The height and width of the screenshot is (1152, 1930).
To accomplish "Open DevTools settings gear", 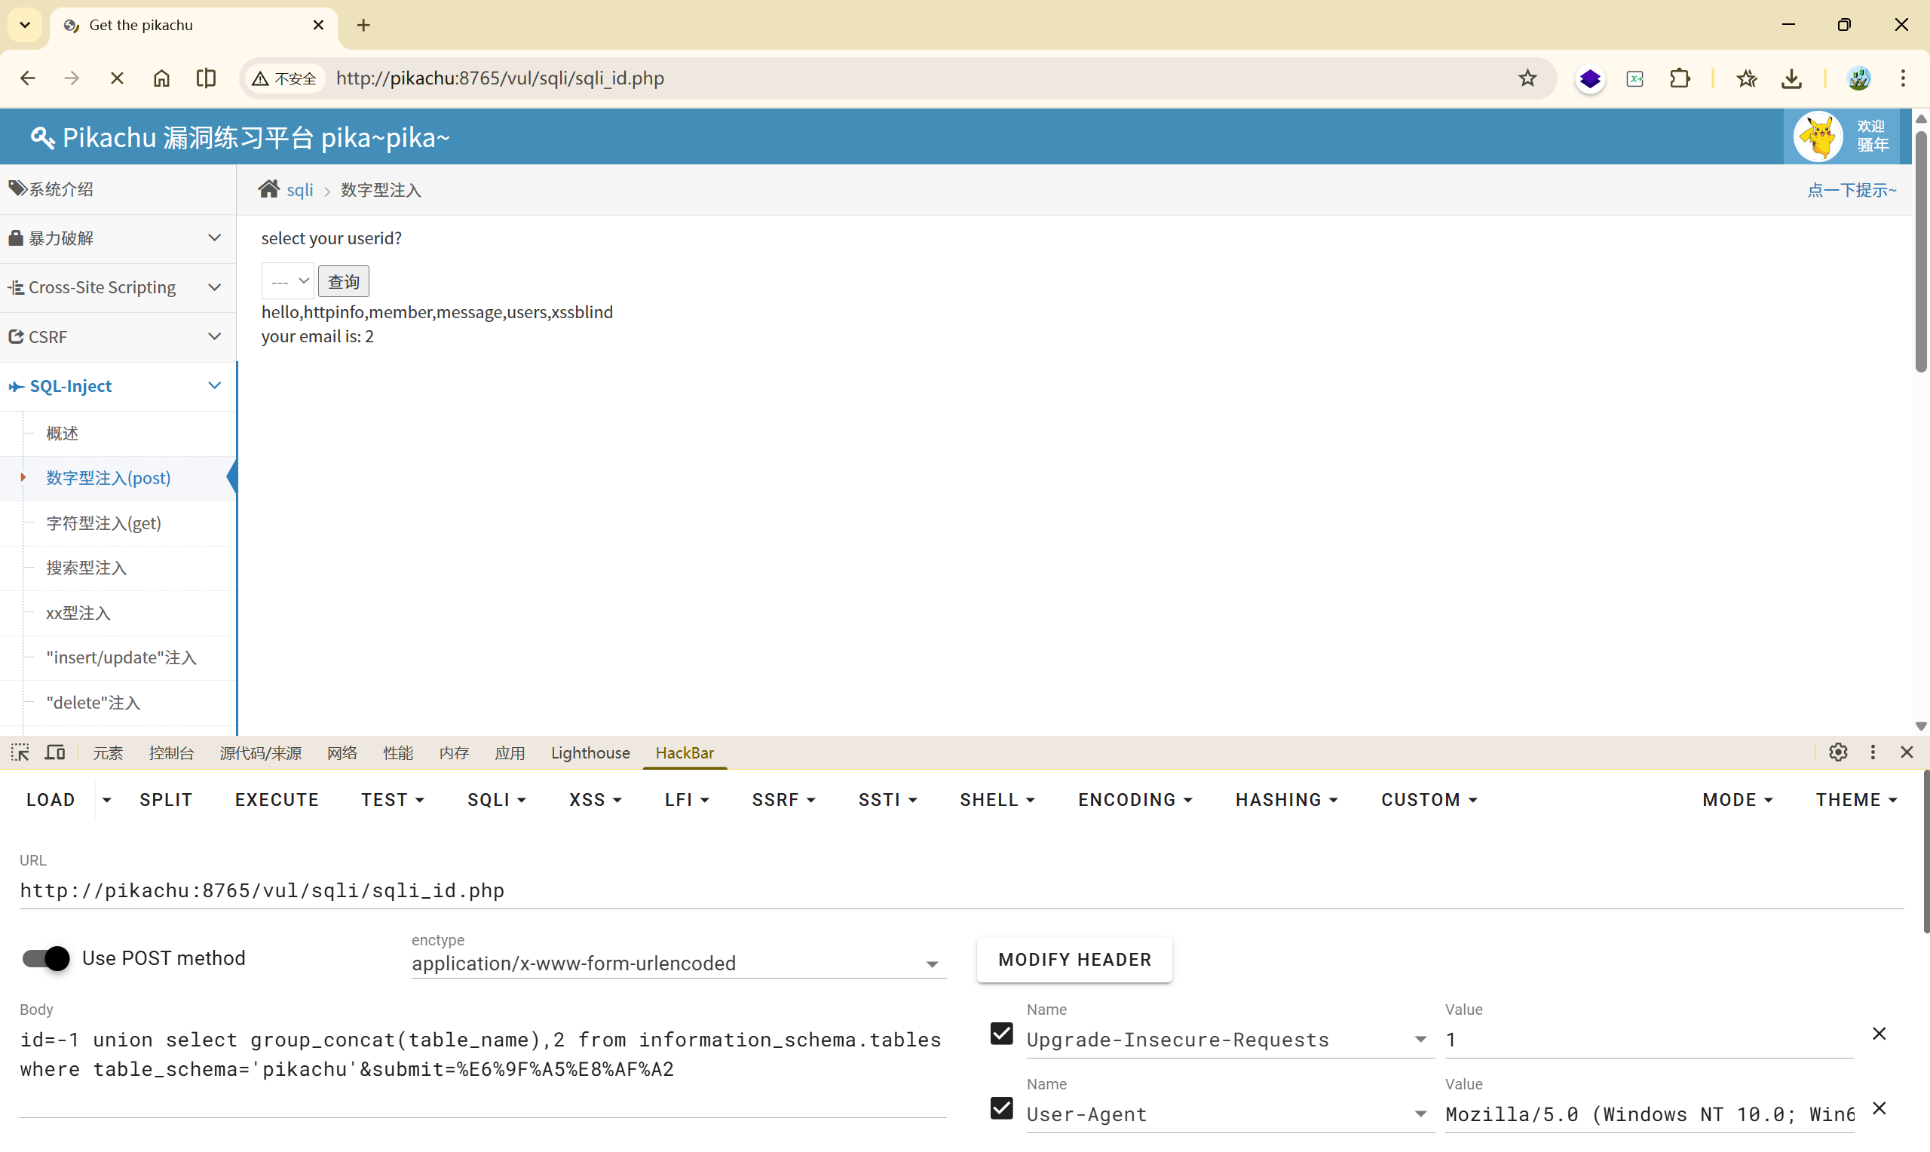I will [1837, 752].
